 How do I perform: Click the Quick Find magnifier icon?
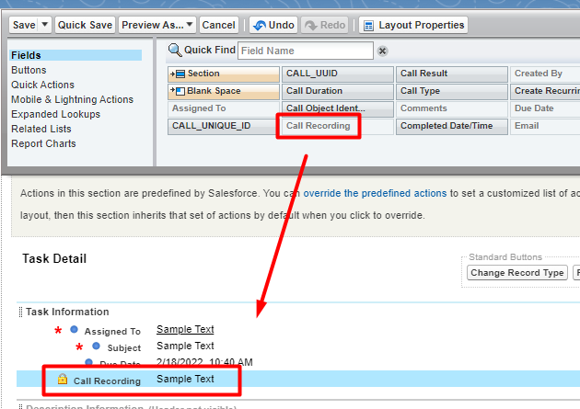tap(175, 50)
